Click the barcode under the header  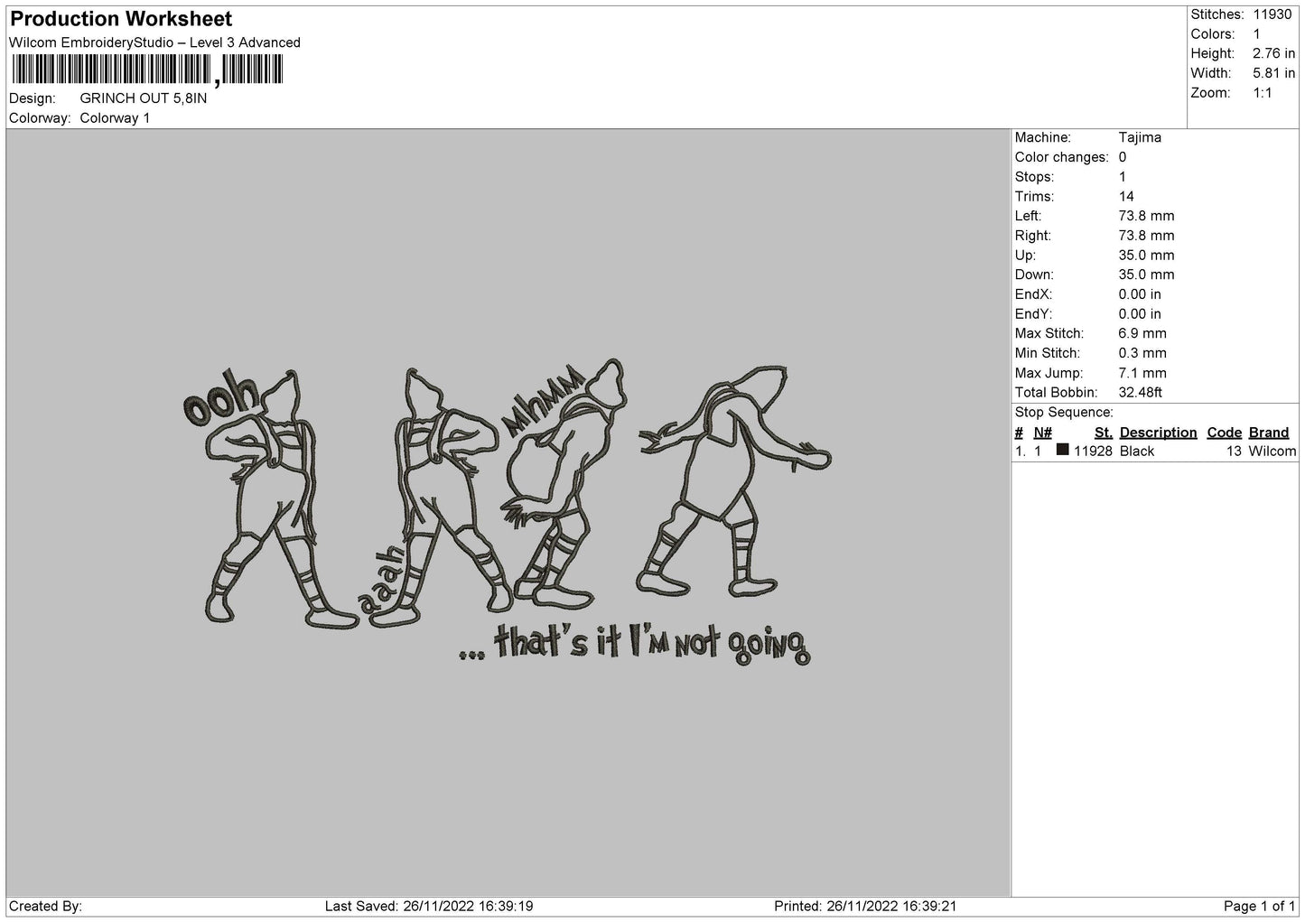click(x=146, y=70)
